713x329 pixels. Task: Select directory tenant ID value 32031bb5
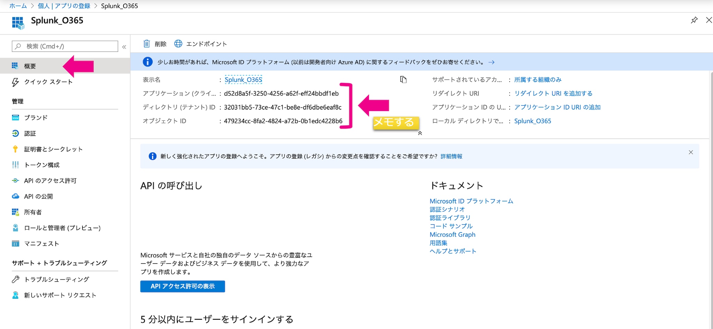(283, 107)
